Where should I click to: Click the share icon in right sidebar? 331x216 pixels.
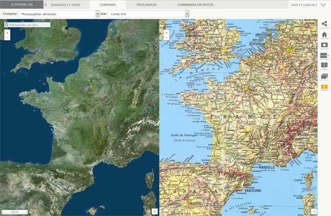pos(324,23)
